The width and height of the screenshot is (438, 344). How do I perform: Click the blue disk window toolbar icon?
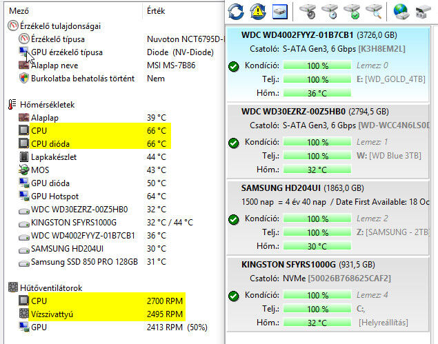pos(279,12)
